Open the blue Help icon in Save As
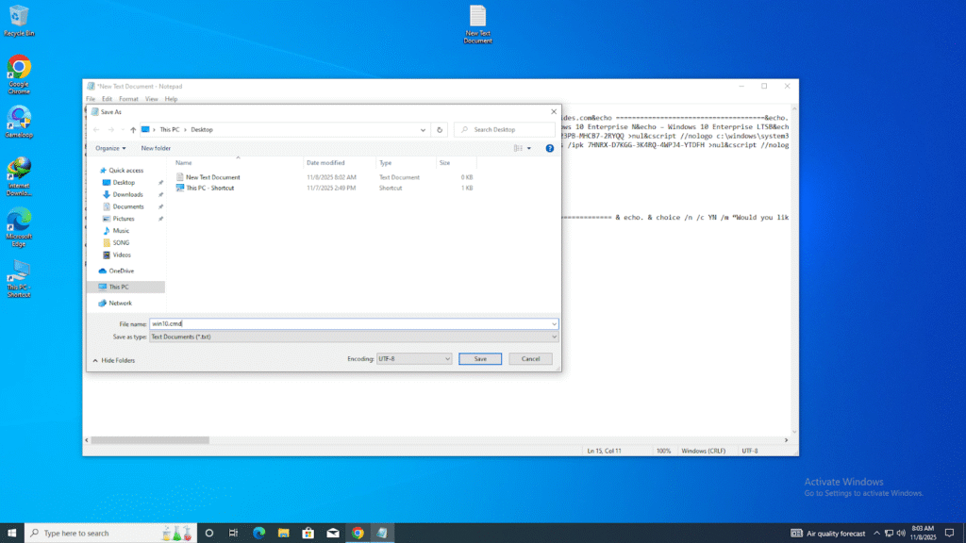966x543 pixels. click(x=549, y=148)
